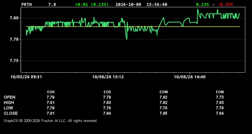Click the PRTH ticker symbol
Screen dimensions: 252x134
27,4
